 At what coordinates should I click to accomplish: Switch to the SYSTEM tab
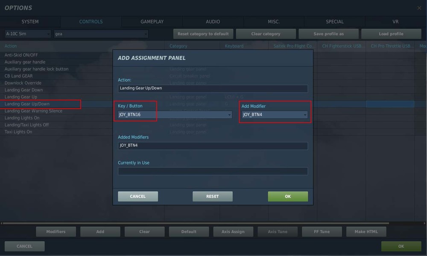30,22
